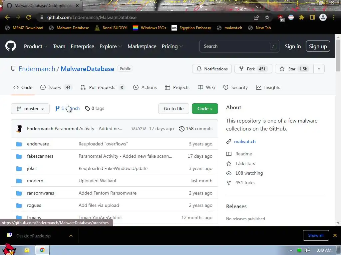
Task: Open the green Code dropdown button
Action: 205,109
